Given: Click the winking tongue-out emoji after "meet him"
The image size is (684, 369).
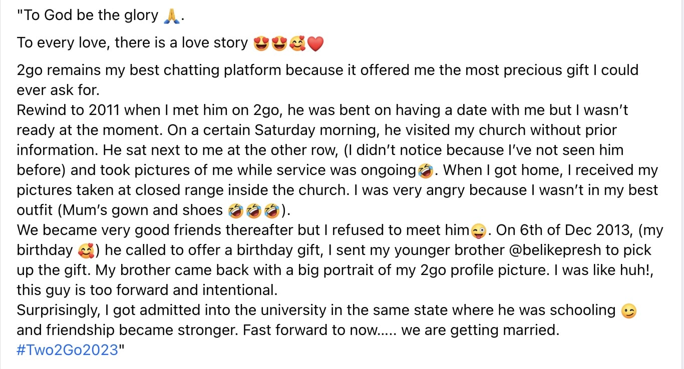Looking at the screenshot, I should pyautogui.click(x=479, y=231).
